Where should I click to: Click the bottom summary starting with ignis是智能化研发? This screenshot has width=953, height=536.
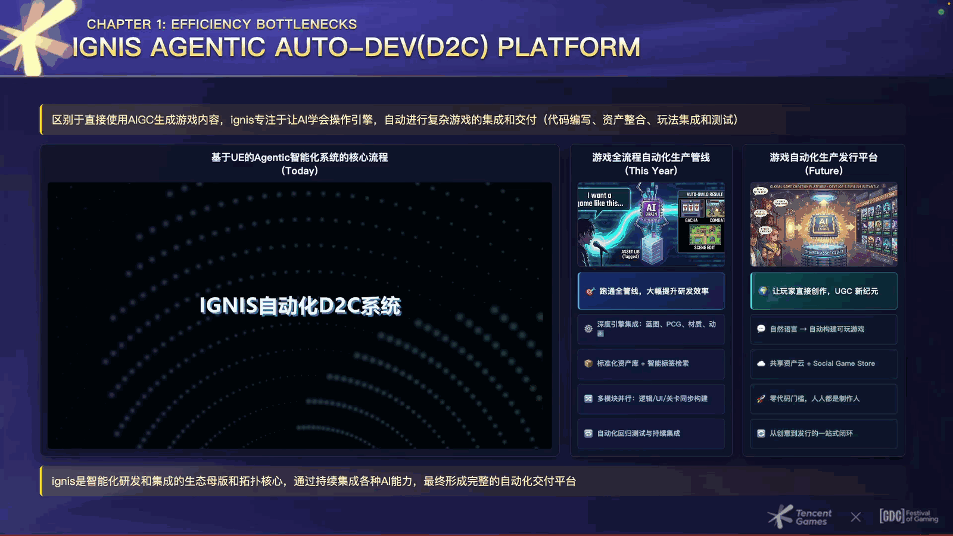click(x=314, y=481)
